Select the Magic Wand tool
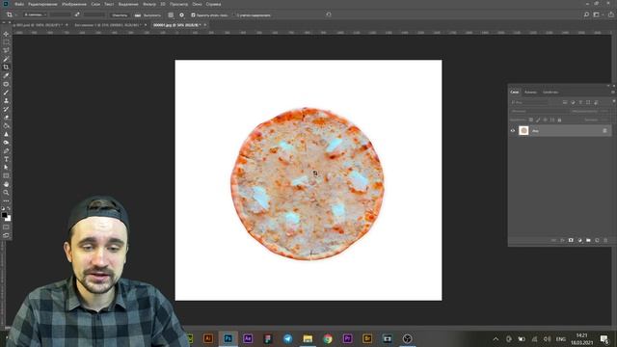Viewport: 617px width, 347px height. coord(6,59)
